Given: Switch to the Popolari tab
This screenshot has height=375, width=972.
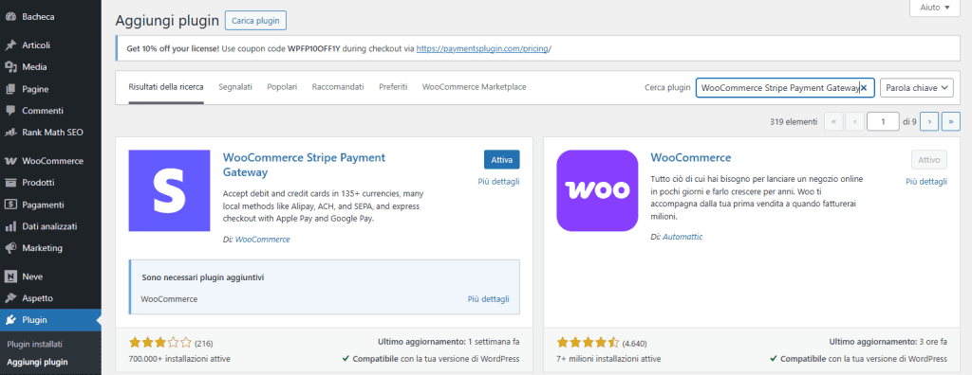Looking at the screenshot, I should click(x=282, y=87).
